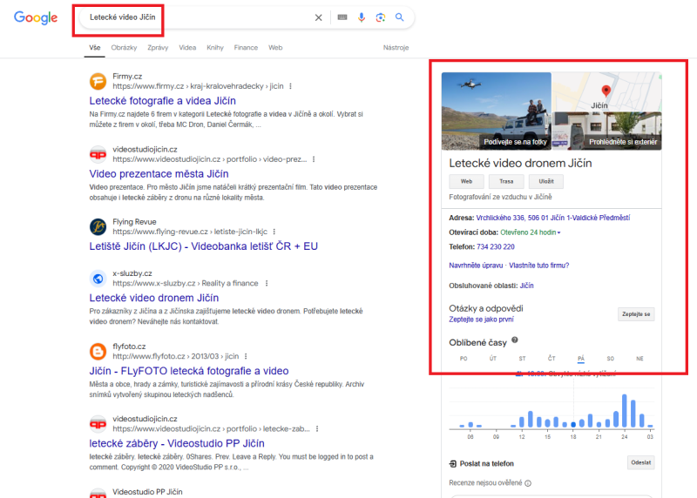Screen dimensions: 697x498
Task: Open the Podívejte se na fotky thumbnail
Action: [496, 111]
